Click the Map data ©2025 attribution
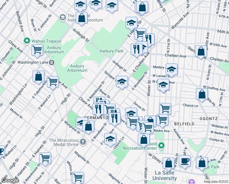The width and height of the screenshot is (229, 184). (x=216, y=182)
